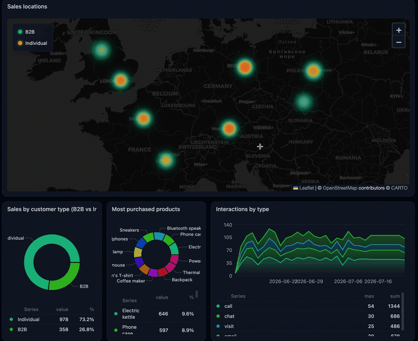Click the heat spot over Warsaw
The image size is (418, 341).
tap(313, 71)
